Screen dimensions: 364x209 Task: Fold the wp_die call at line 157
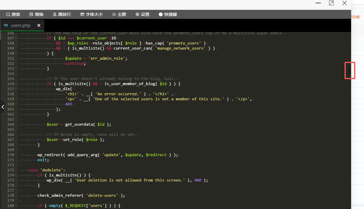16,89
